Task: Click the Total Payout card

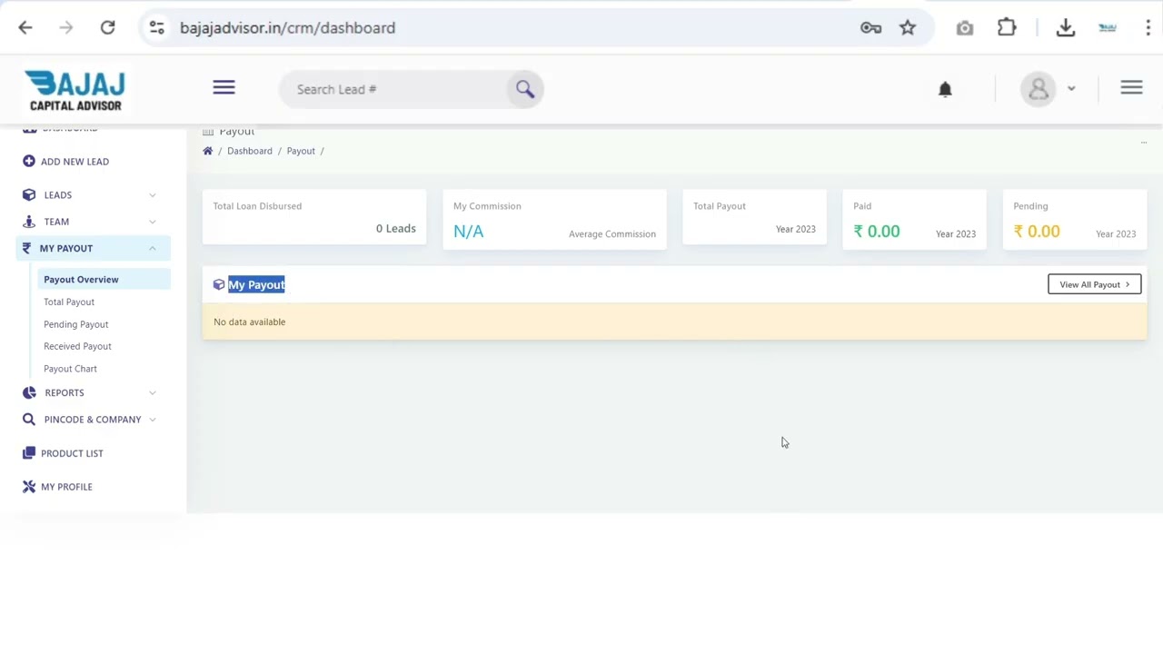Action: 754,218
